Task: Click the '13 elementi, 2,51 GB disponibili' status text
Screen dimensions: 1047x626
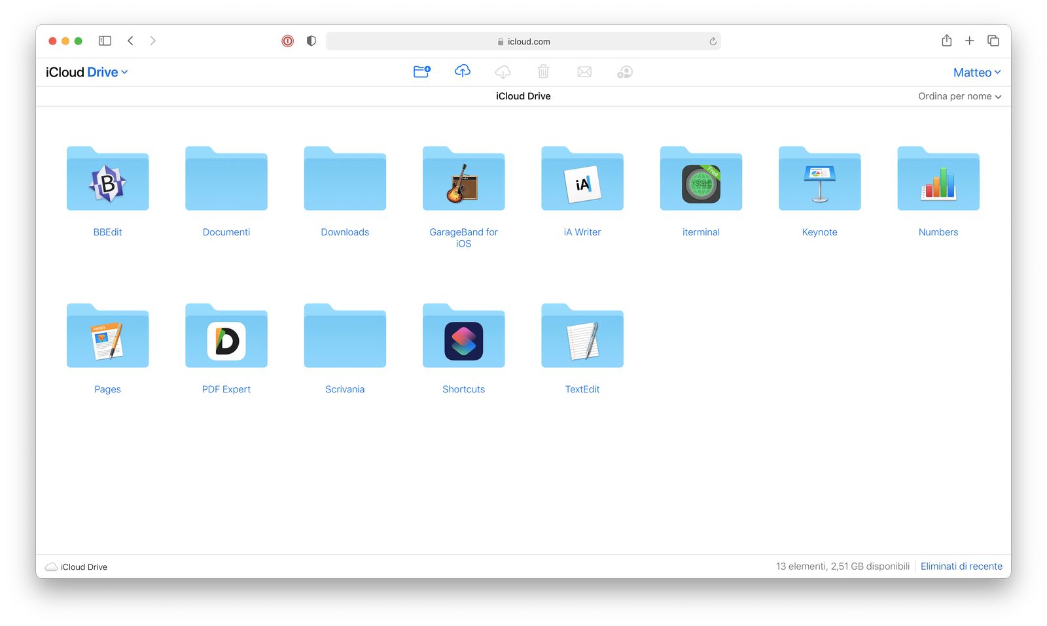Action: [843, 566]
